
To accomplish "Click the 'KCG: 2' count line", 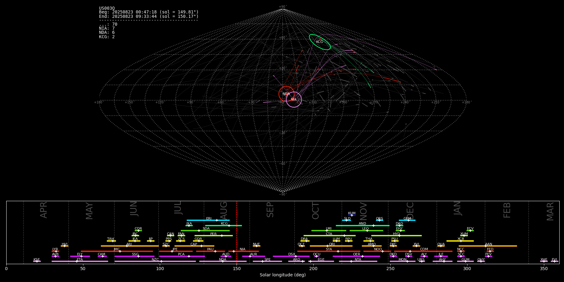I will (107, 37).
